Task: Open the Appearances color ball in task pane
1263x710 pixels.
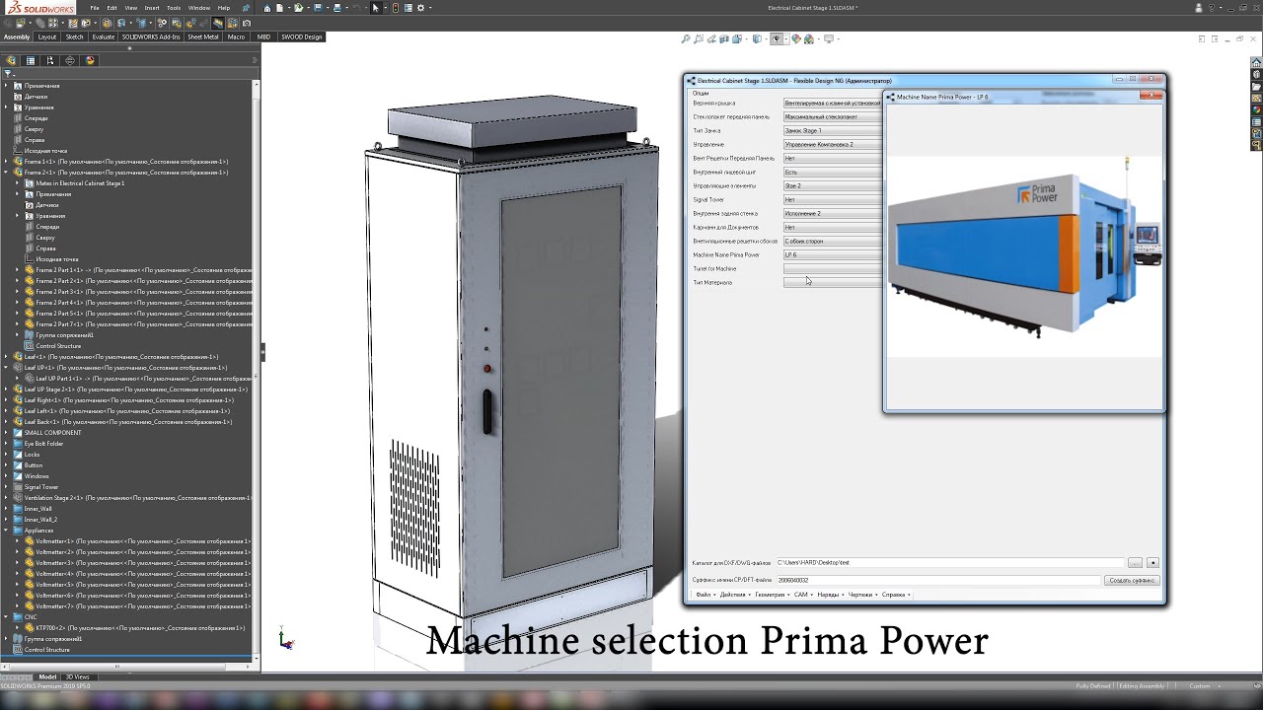Action: tap(1256, 109)
